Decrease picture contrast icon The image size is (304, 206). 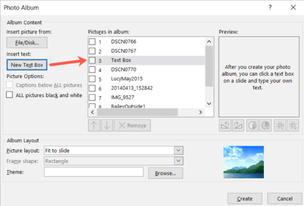[266, 126]
